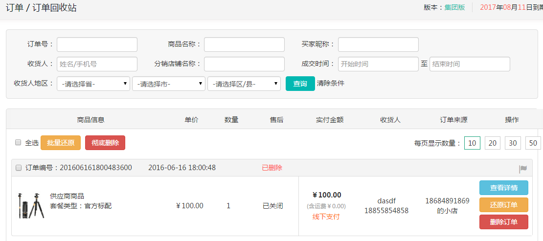Open 查看详情 for the order
This screenshot has width=543, height=241.
tap(504, 188)
